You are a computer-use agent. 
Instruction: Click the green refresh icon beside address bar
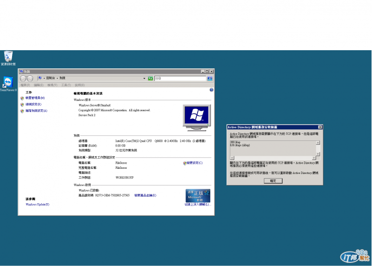click(x=150, y=79)
